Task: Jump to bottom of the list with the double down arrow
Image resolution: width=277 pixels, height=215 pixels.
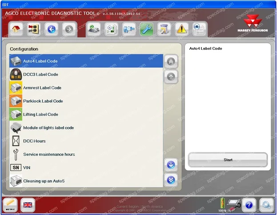Action: [x=171, y=180]
